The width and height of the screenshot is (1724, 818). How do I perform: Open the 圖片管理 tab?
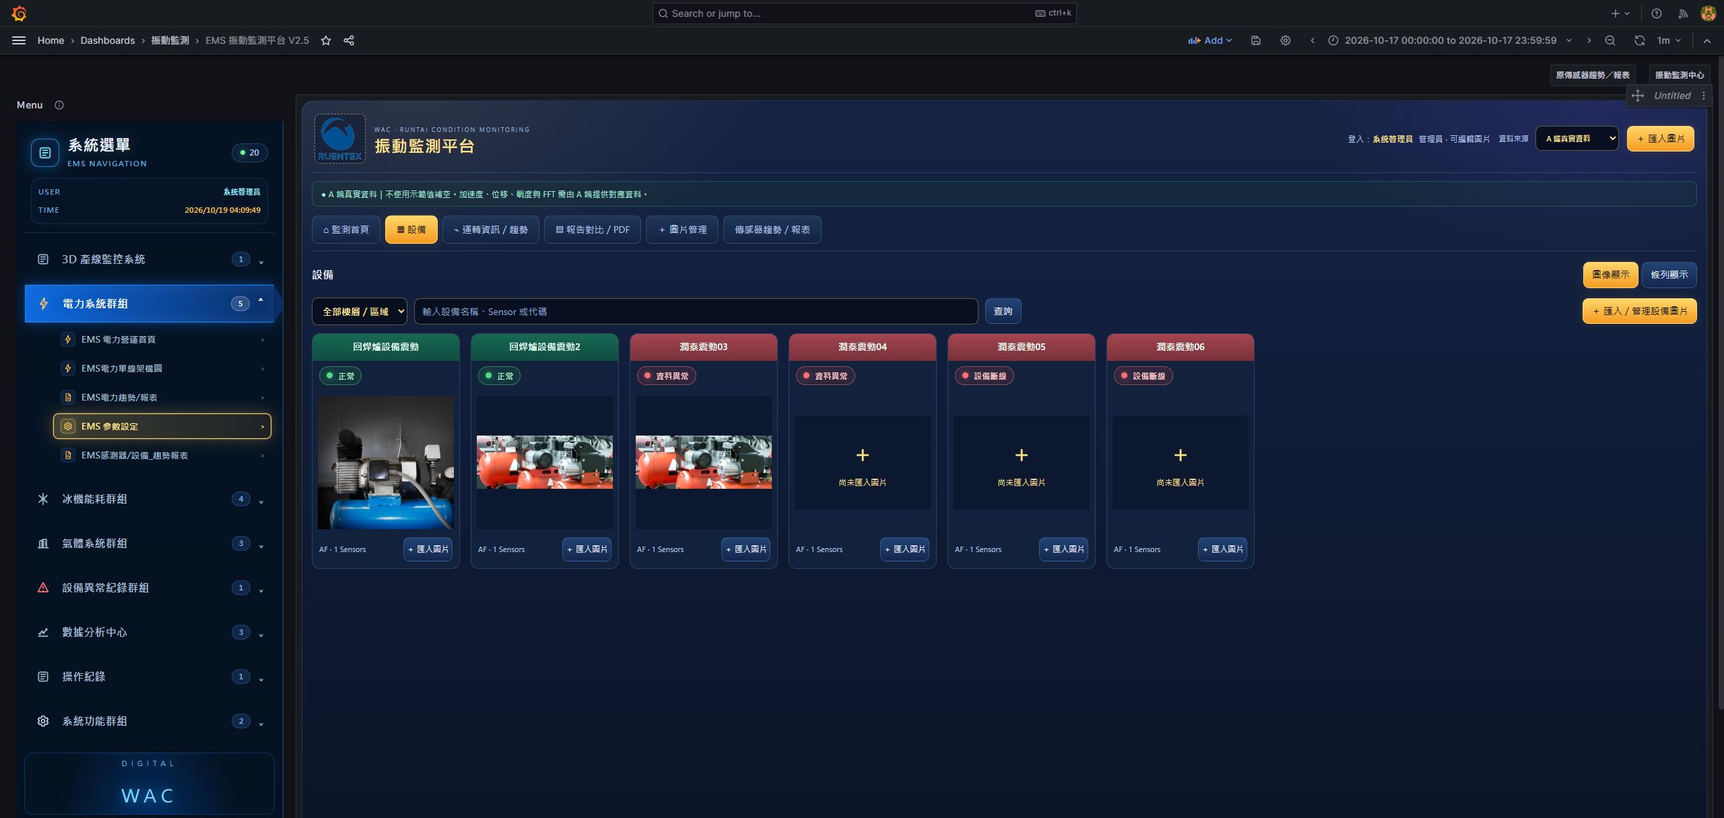(682, 230)
